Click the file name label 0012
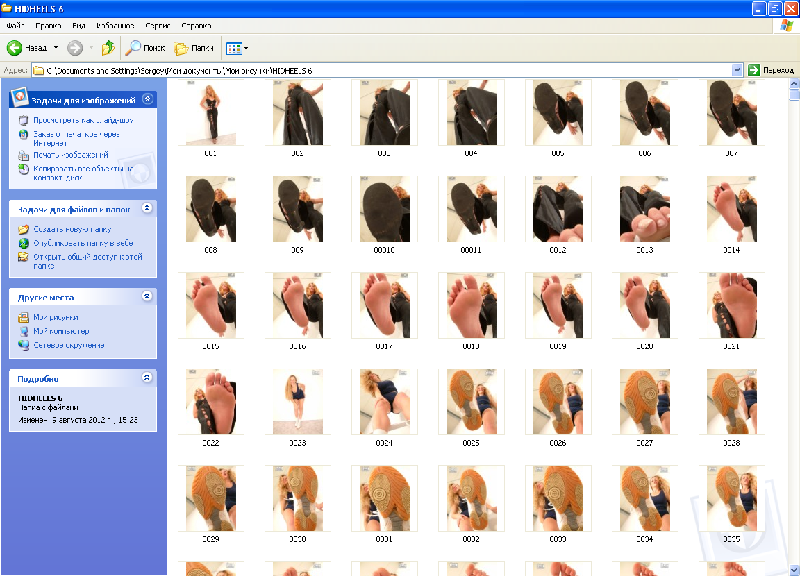The image size is (800, 576). [x=558, y=250]
